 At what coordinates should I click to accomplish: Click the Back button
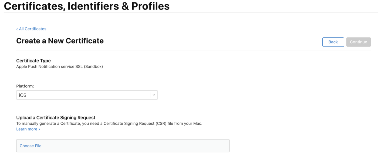[x=333, y=42]
